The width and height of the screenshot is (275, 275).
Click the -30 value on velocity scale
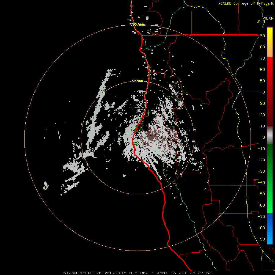point(261,171)
